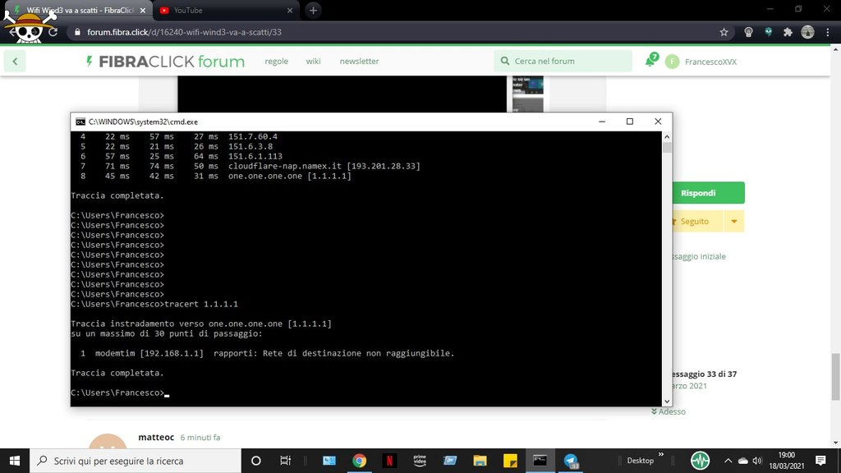Viewport: 841px width, 473px height.
Task: Open the 6 minuti fa post timestamp
Action: coord(200,438)
